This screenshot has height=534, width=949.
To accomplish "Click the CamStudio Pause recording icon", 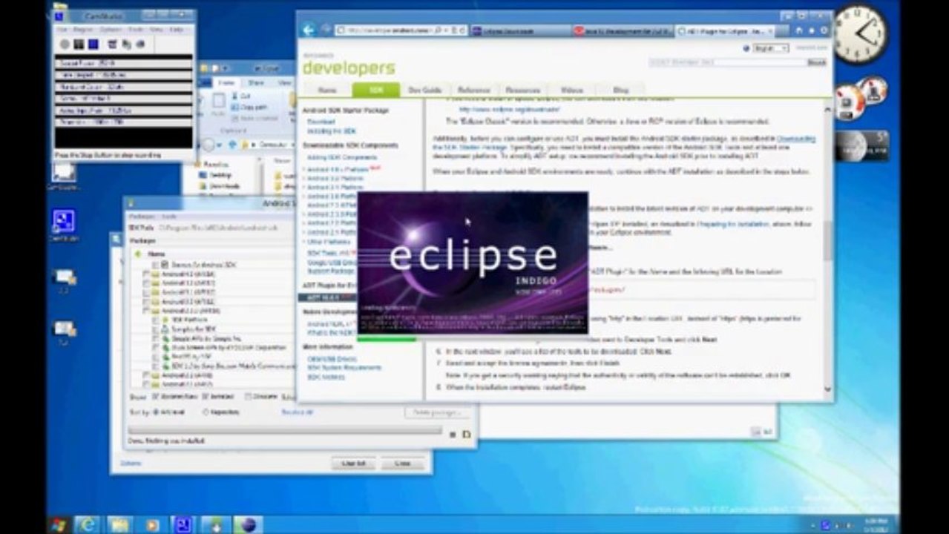I will tap(79, 44).
